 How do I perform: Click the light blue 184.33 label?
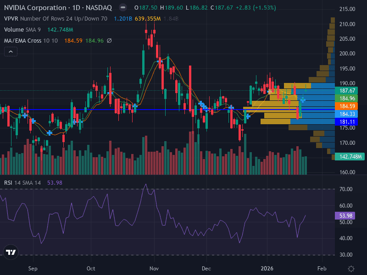347,114
